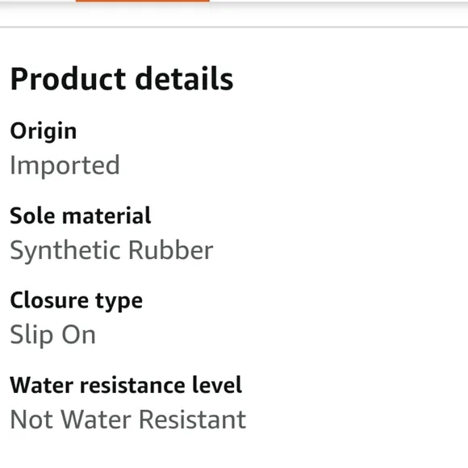Click the word details in the heading
468x468 pixels.
point(184,78)
